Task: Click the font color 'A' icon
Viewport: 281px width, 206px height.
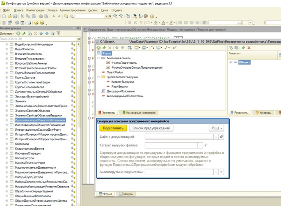Action: click(163, 23)
